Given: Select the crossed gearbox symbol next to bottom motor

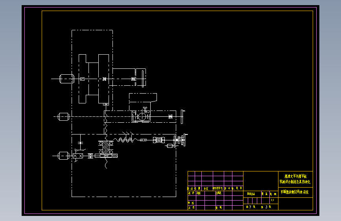Looking at the screenshot, I should pyautogui.click(x=77, y=156).
